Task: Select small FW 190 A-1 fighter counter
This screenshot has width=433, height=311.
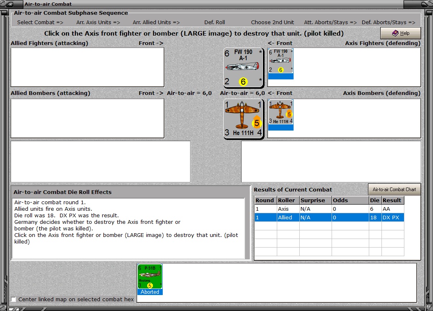Action: click(280, 64)
